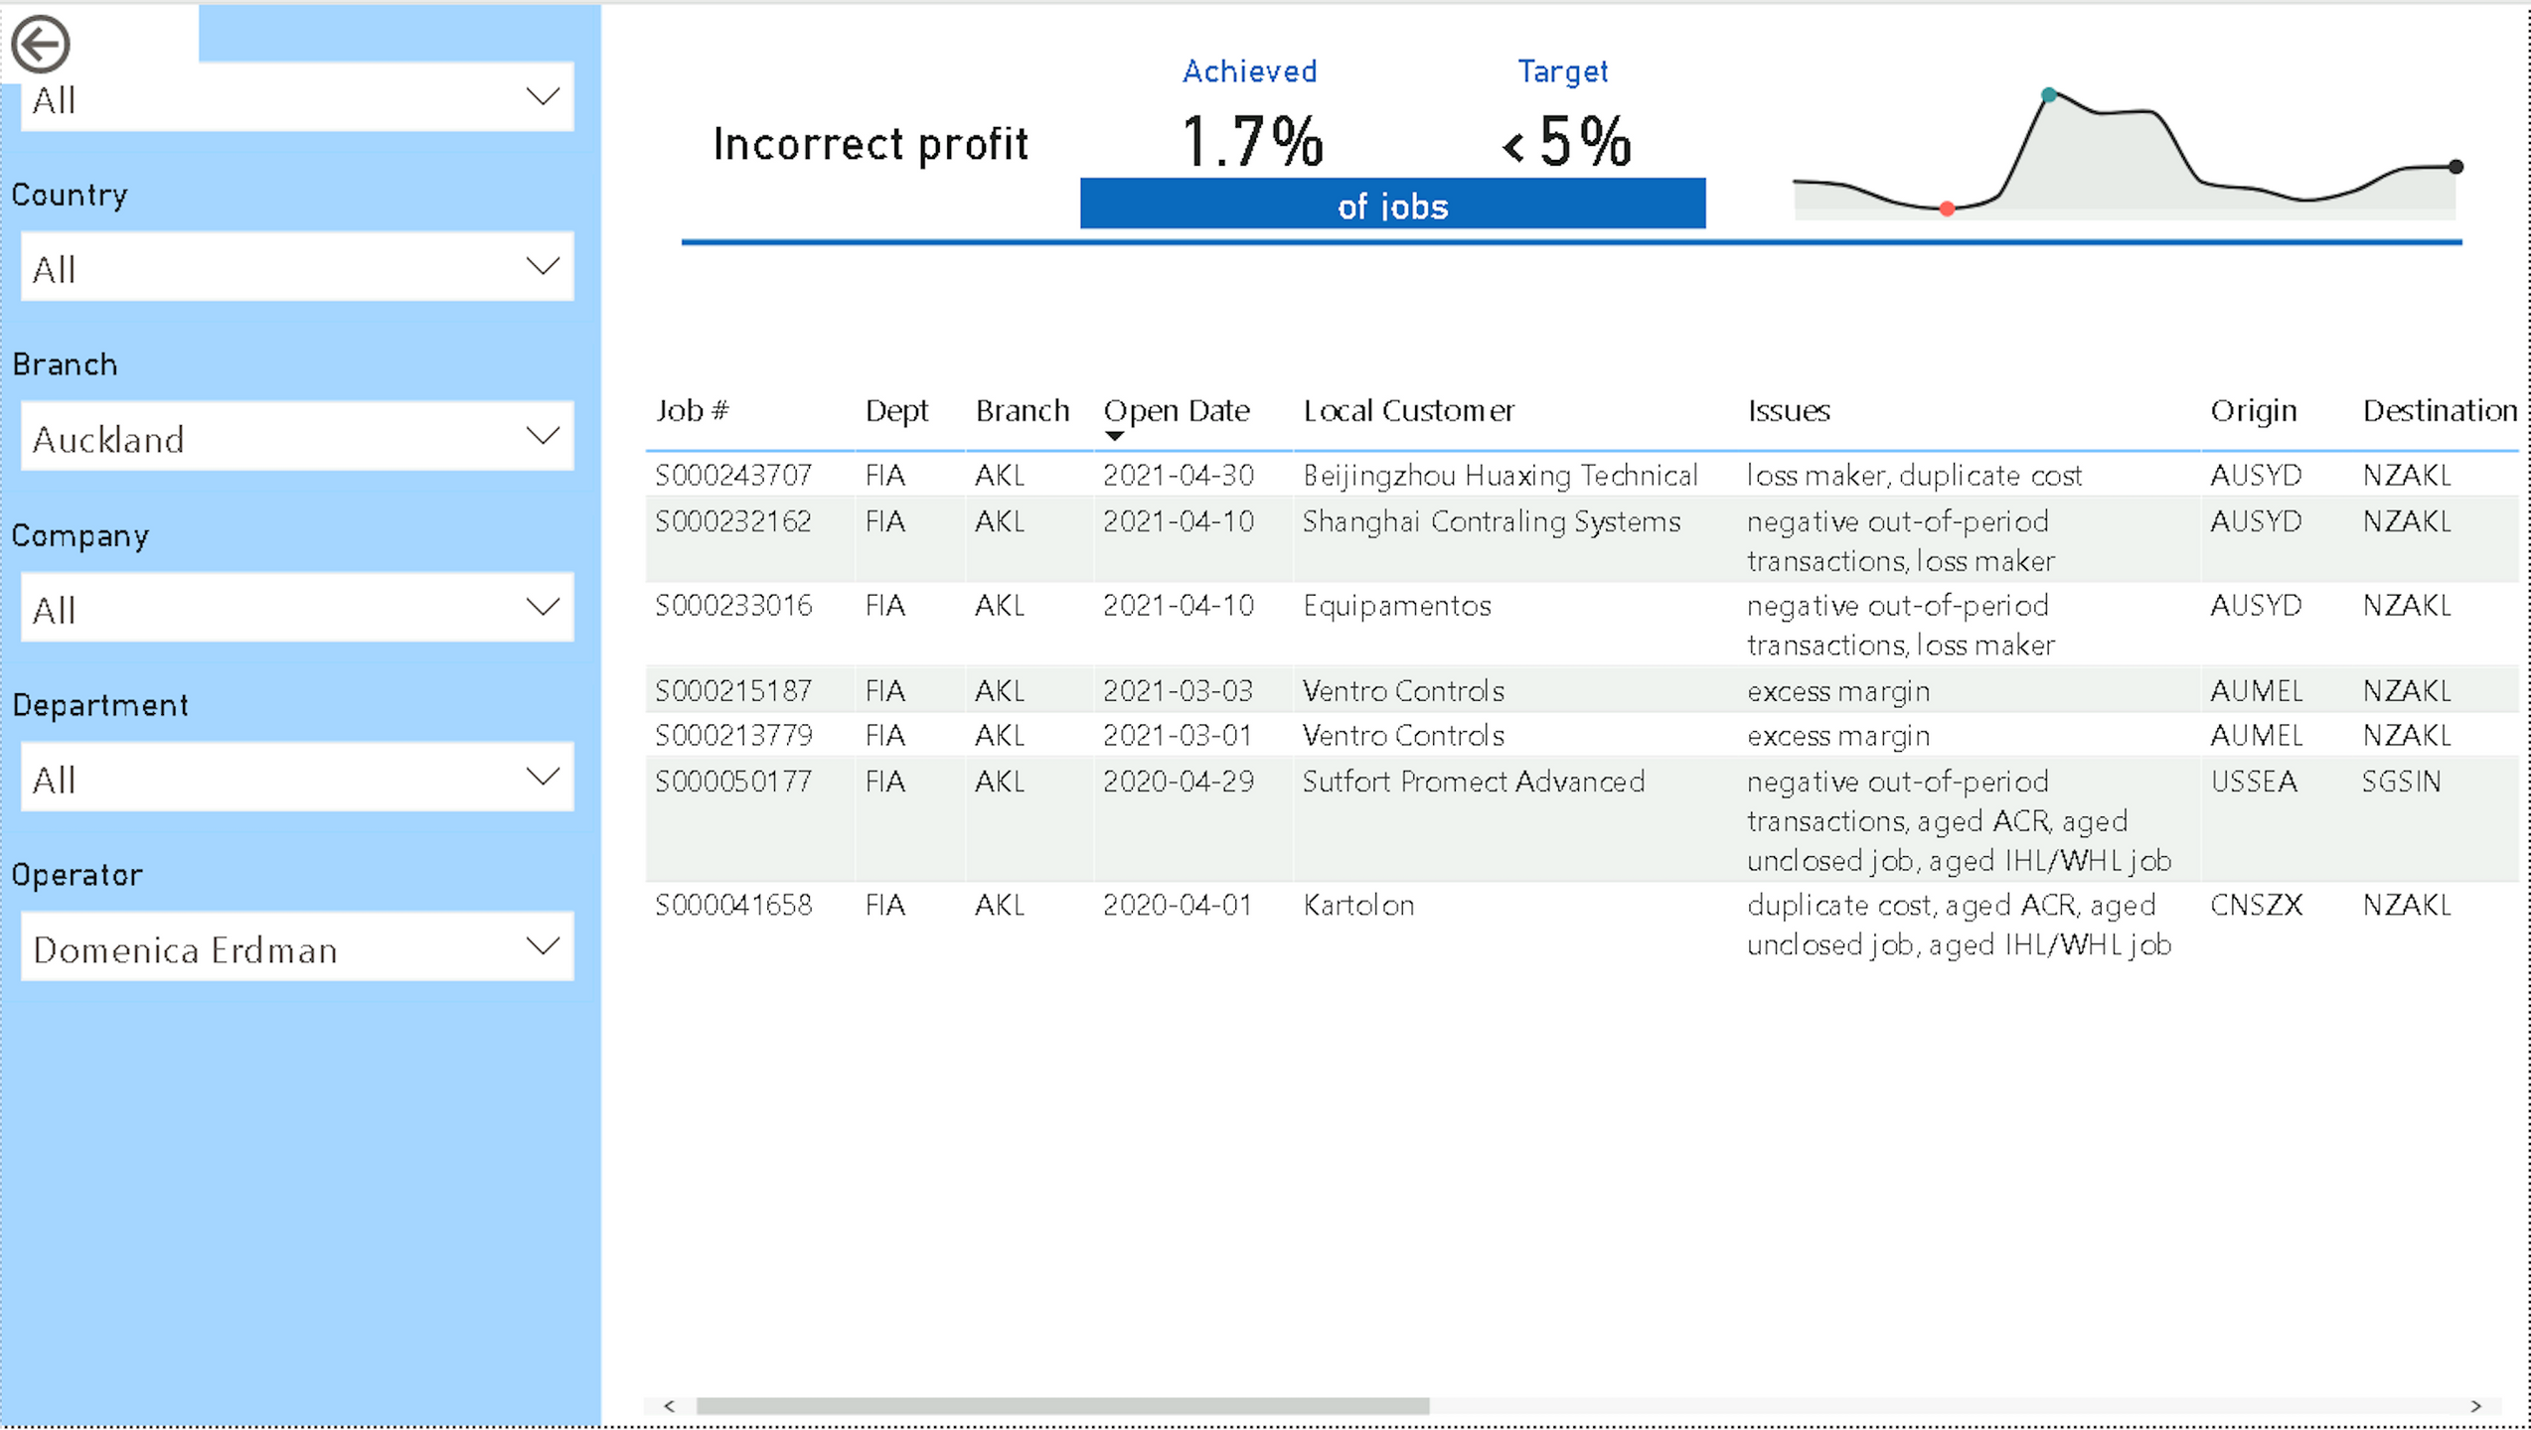Viewport: 2531px width, 1430px height.
Task: Sort by Local Customer column header
Action: pyautogui.click(x=1408, y=410)
